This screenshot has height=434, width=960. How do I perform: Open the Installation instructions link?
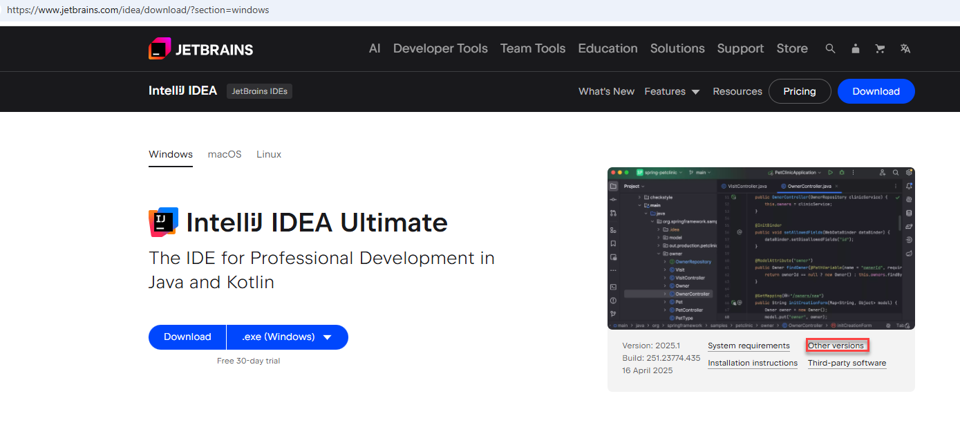click(x=753, y=363)
